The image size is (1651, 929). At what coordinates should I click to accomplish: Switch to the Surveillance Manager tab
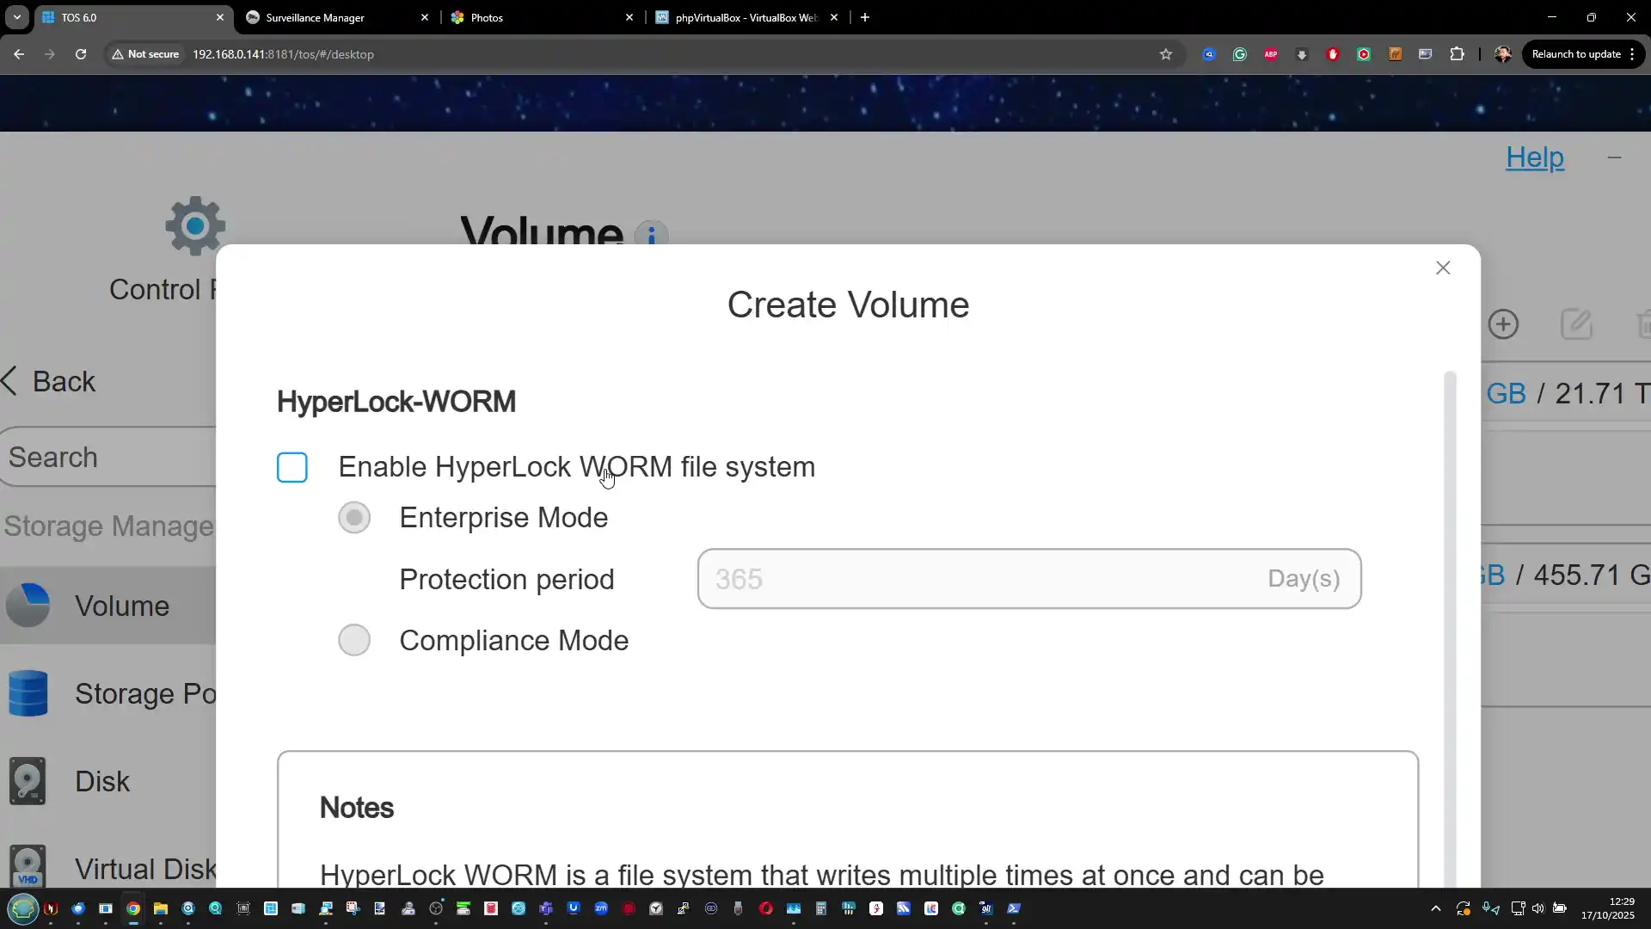point(316,17)
